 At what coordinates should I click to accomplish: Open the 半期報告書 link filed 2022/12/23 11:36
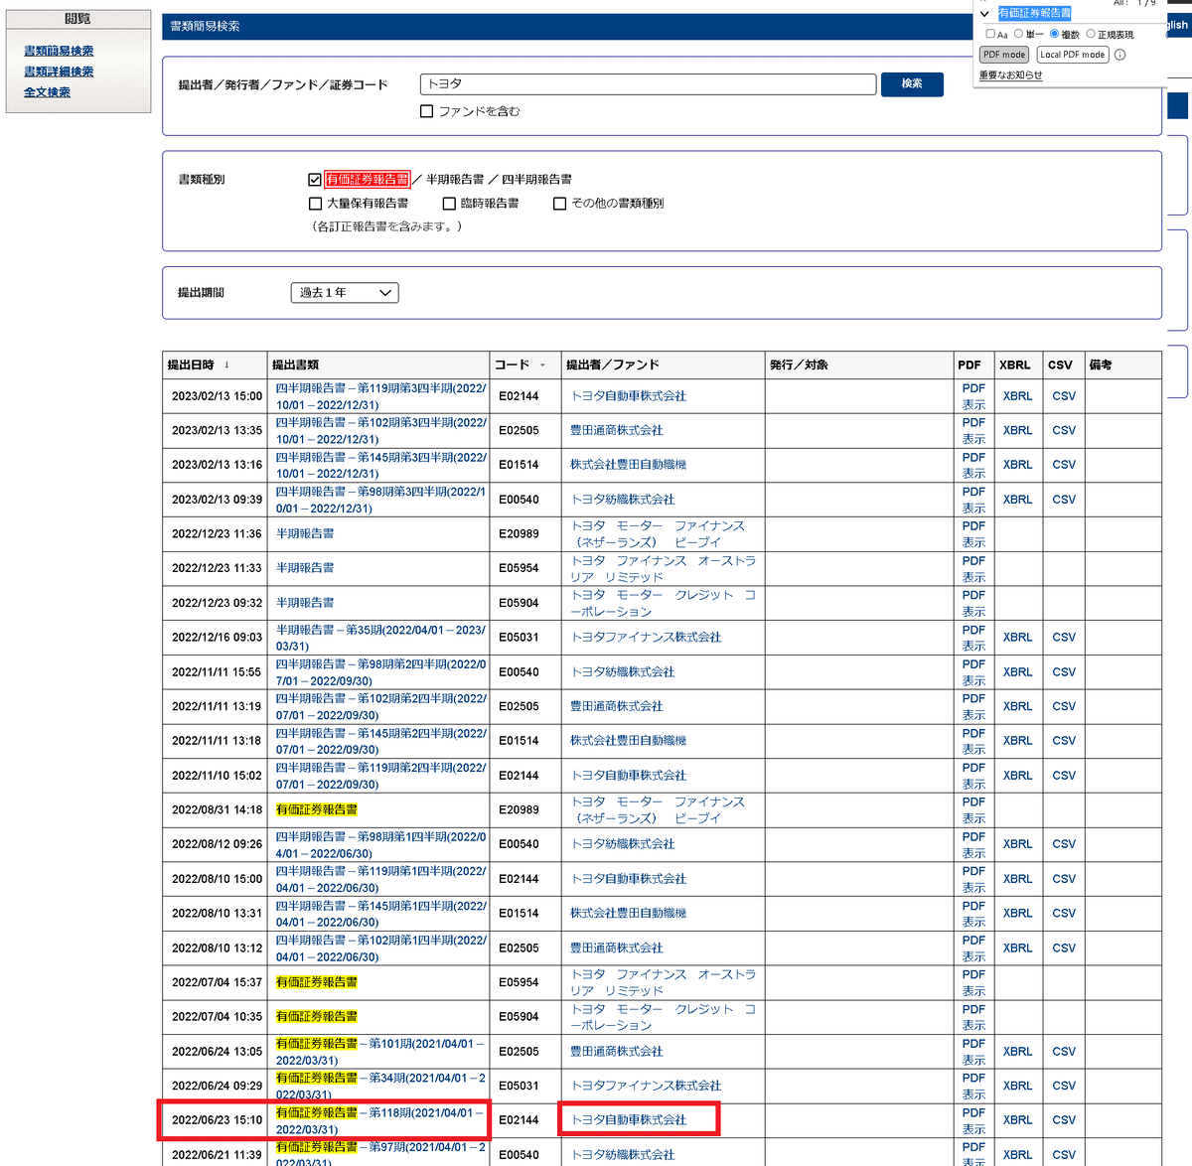[x=305, y=534]
